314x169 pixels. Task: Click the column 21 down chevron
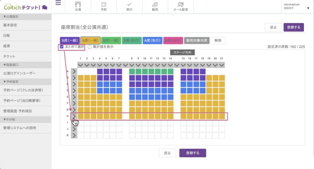tap(222, 65)
